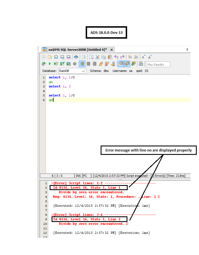This screenshot has width=199, height=255.
Task: Open the tab list arrow
Action: (187, 49)
